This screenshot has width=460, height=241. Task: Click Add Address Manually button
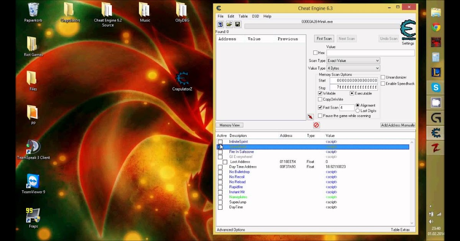pyautogui.click(x=398, y=125)
